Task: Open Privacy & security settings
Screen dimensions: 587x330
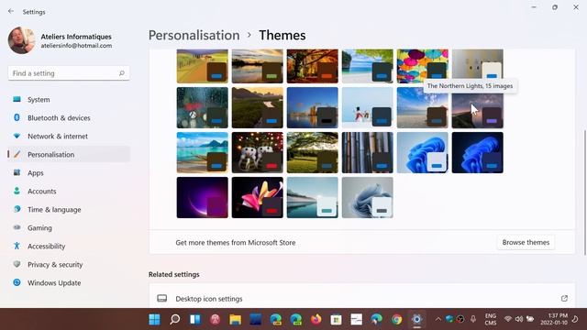Action: pyautogui.click(x=69, y=265)
